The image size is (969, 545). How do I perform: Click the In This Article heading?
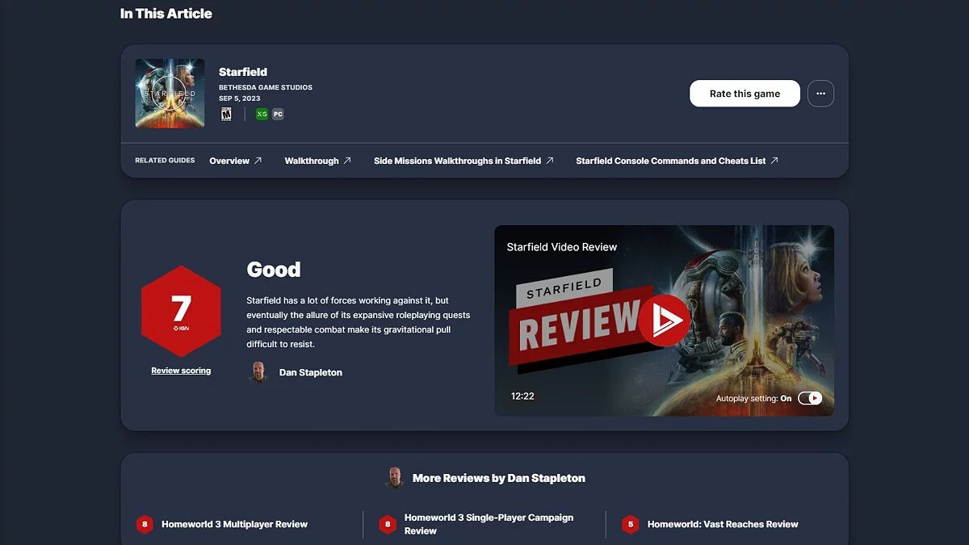(166, 14)
